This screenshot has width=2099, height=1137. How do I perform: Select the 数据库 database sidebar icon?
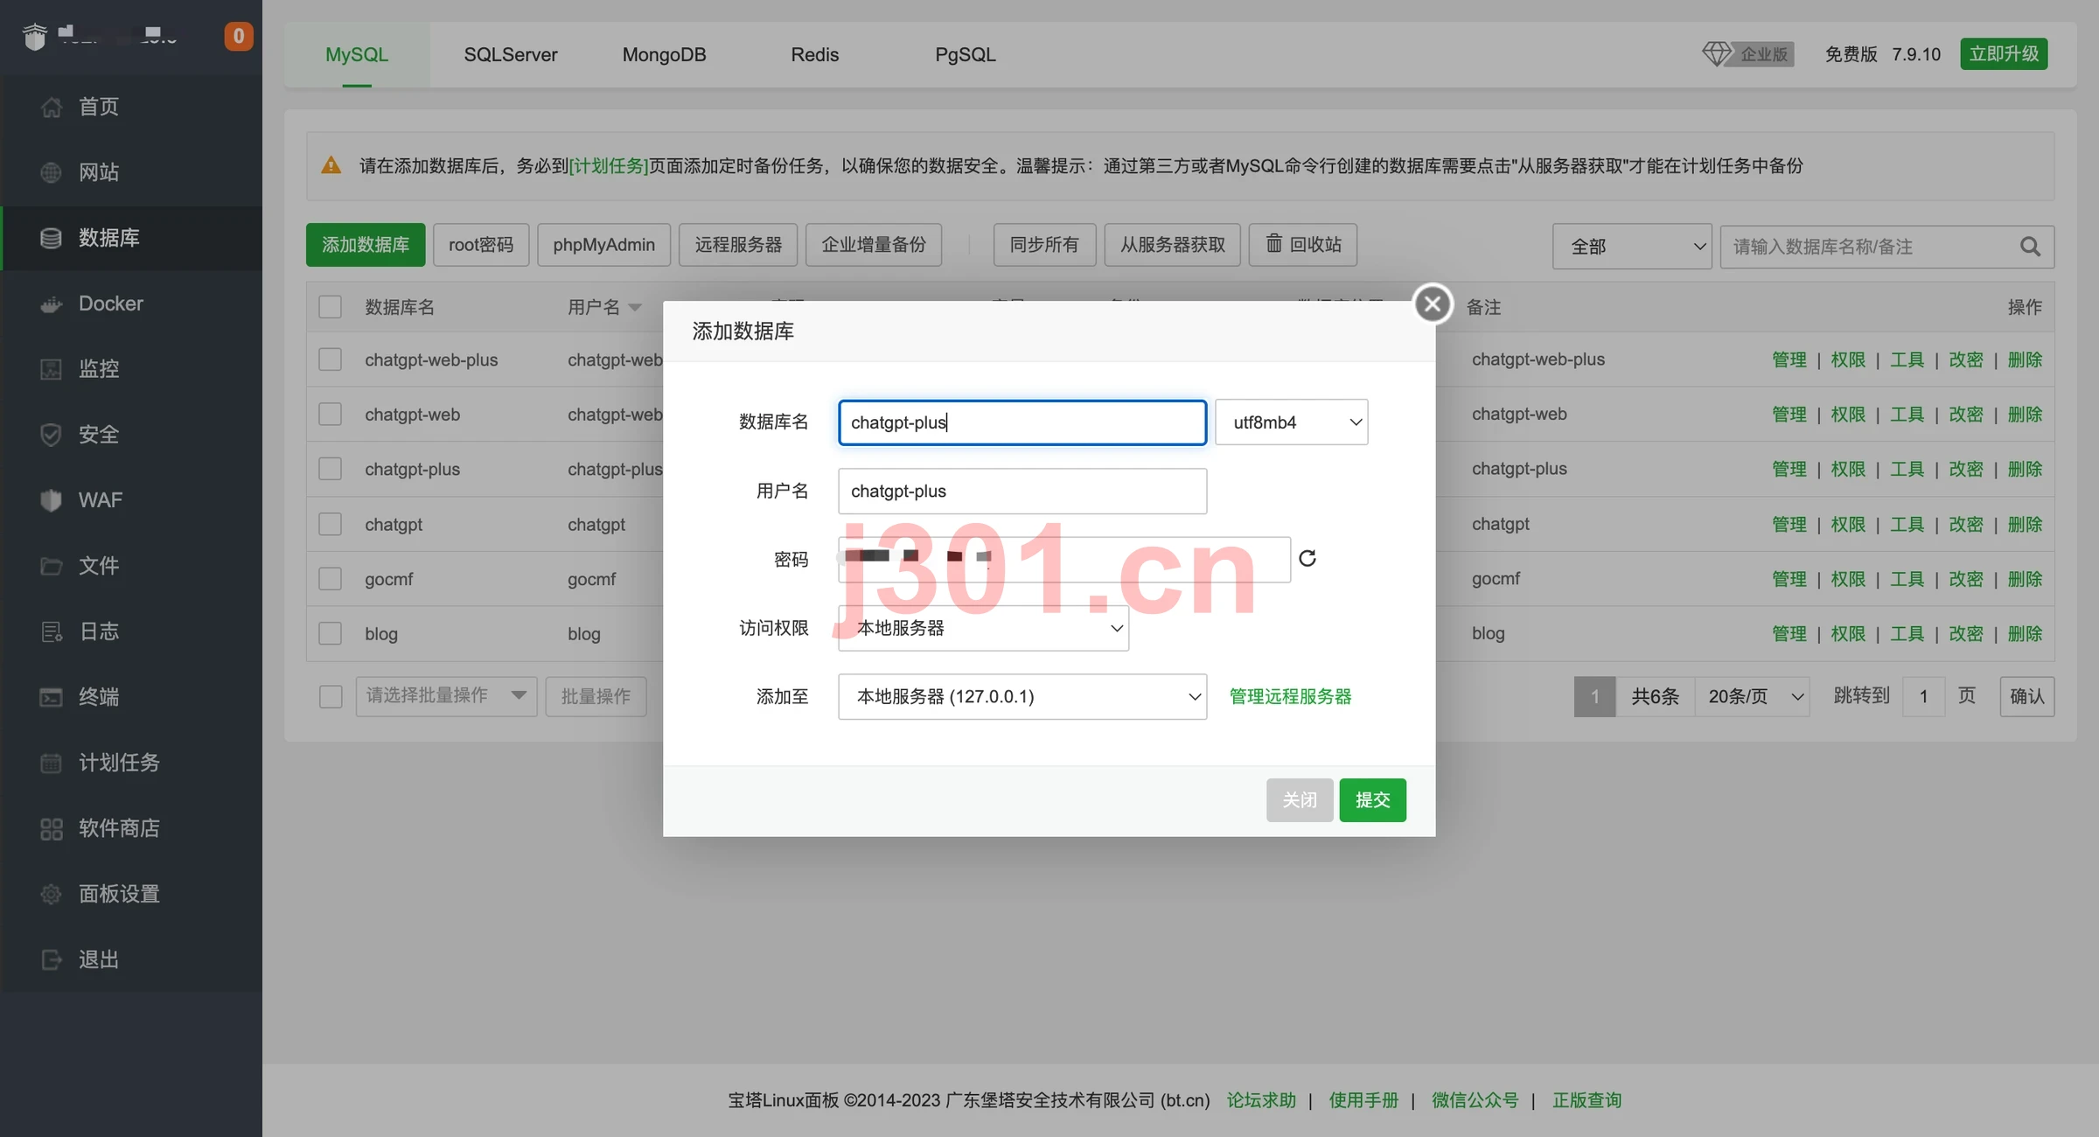(x=51, y=238)
